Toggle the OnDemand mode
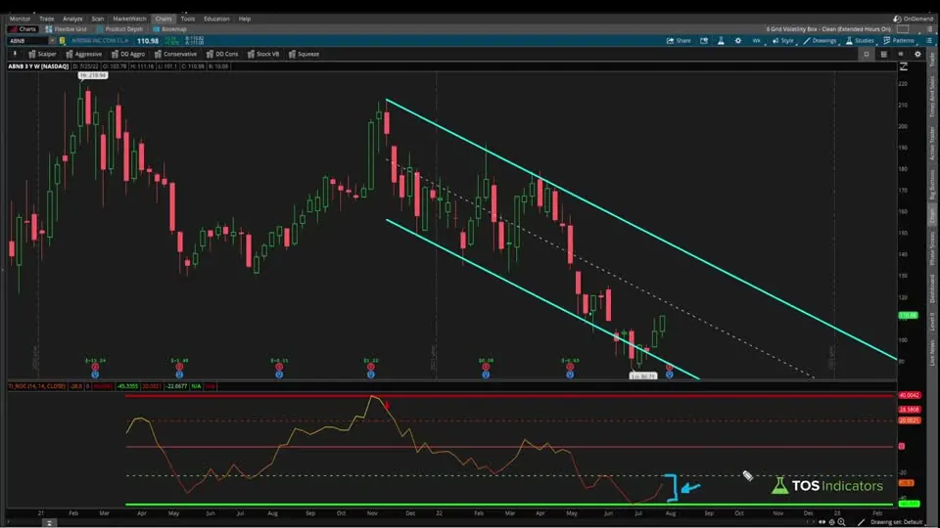 (913, 19)
